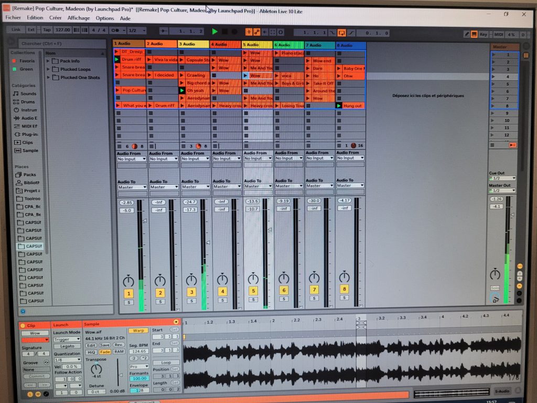The height and width of the screenshot is (403, 537).
Task: Adjust the Master pan knob
Action: pyautogui.click(x=495, y=274)
